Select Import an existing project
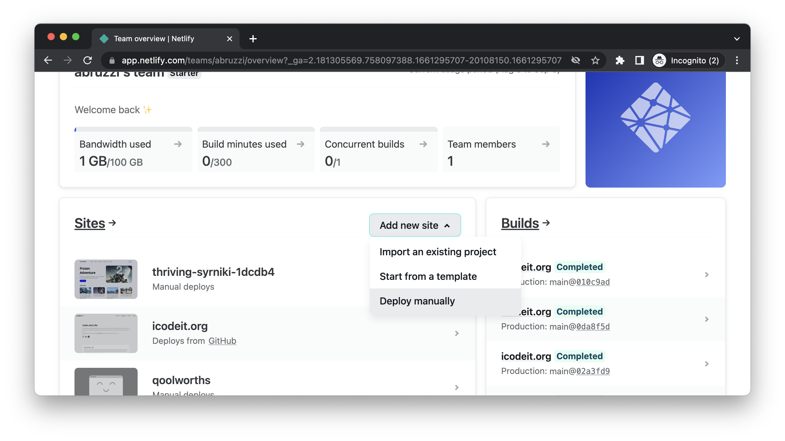Image resolution: width=785 pixels, height=441 pixels. [438, 252]
